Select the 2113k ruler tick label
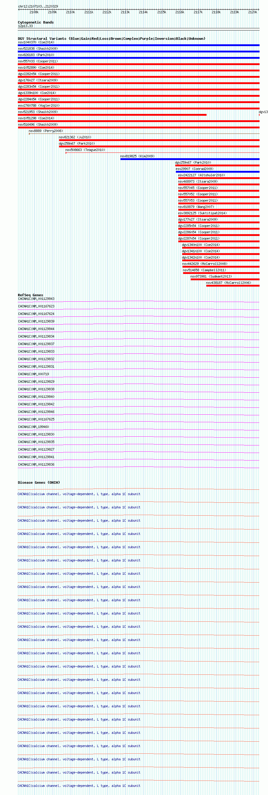 click(125, 12)
